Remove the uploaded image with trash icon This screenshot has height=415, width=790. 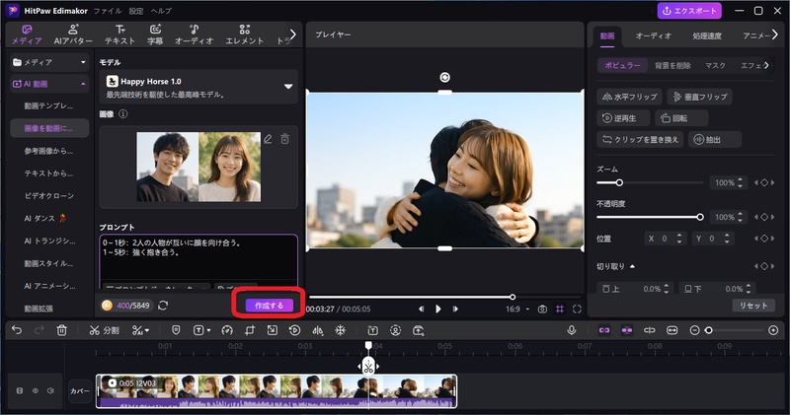tap(284, 139)
